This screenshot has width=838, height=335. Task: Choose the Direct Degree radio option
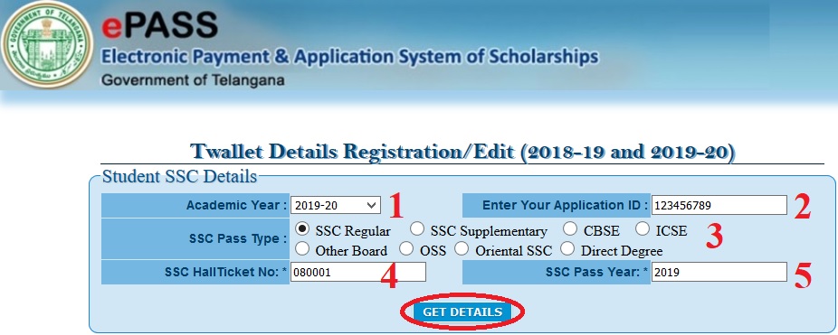click(567, 248)
